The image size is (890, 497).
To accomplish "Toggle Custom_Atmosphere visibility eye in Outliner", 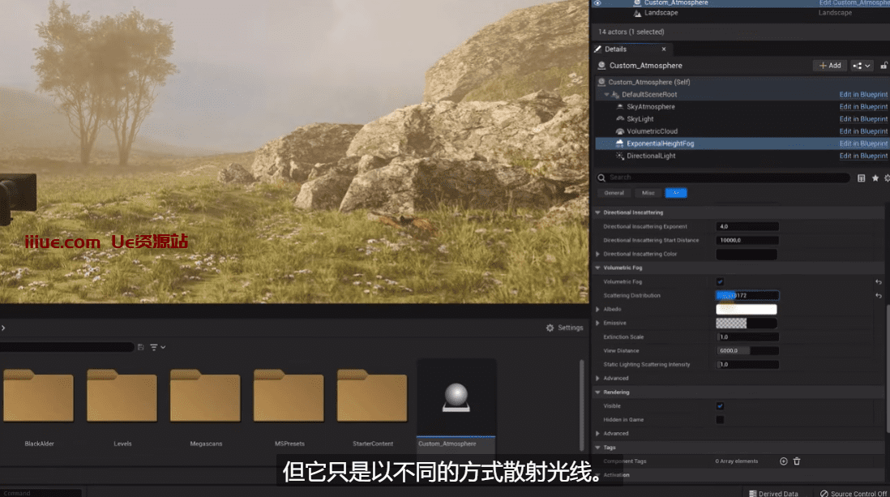I will tap(598, 3).
